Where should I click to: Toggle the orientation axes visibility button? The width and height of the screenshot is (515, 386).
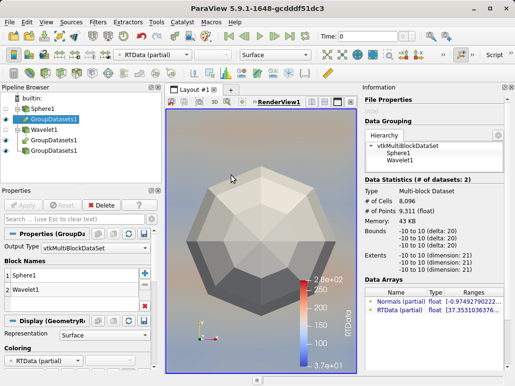tap(461, 55)
